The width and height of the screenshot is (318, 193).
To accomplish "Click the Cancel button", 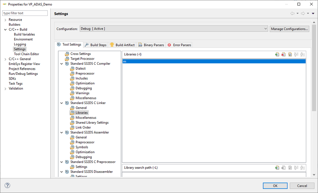I will click(302, 186).
